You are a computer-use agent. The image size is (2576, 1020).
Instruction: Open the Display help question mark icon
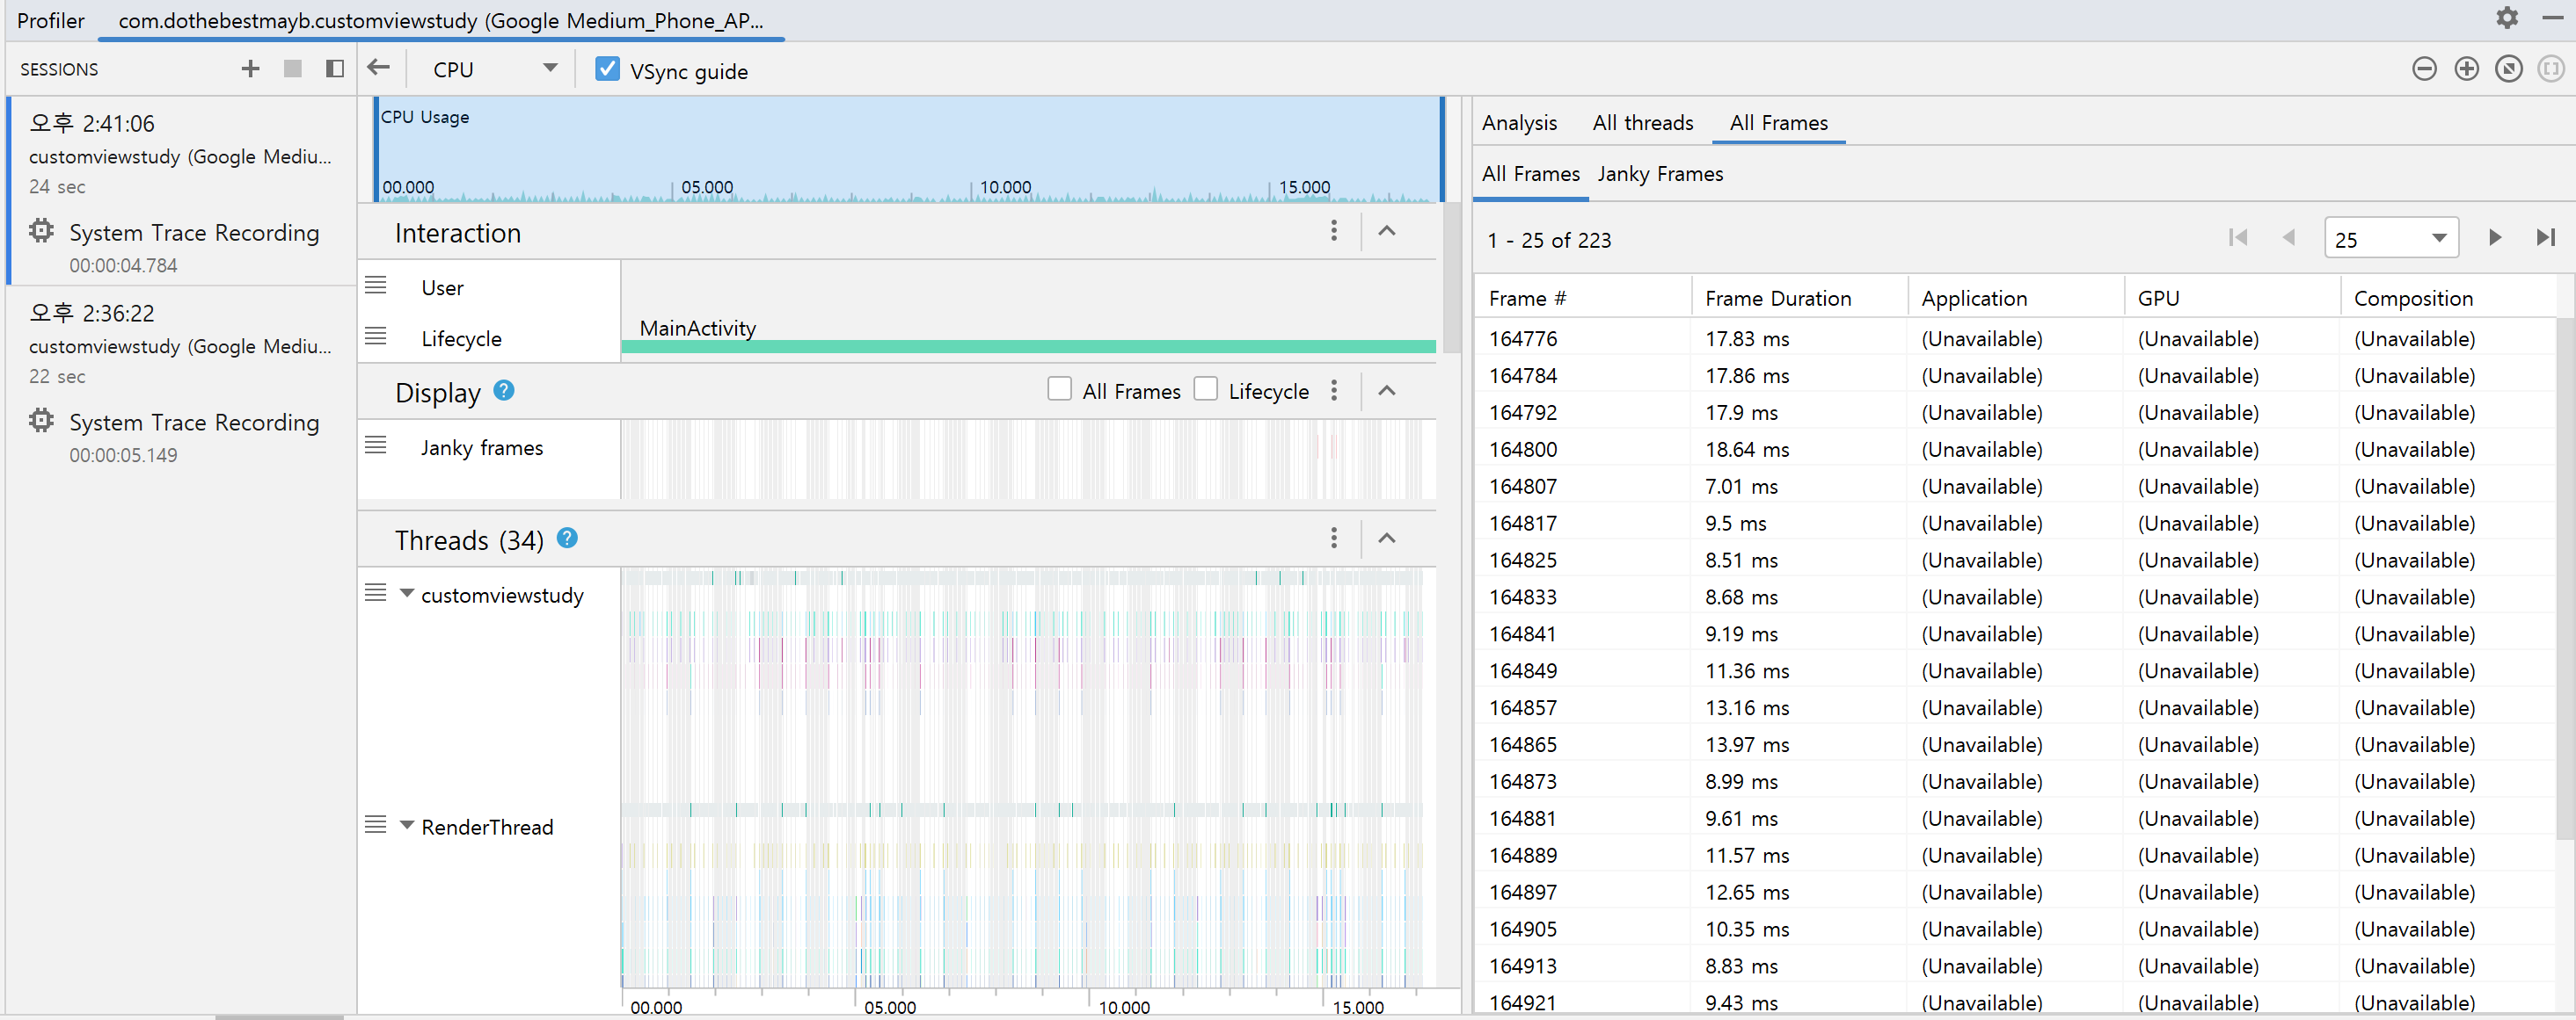coord(504,391)
